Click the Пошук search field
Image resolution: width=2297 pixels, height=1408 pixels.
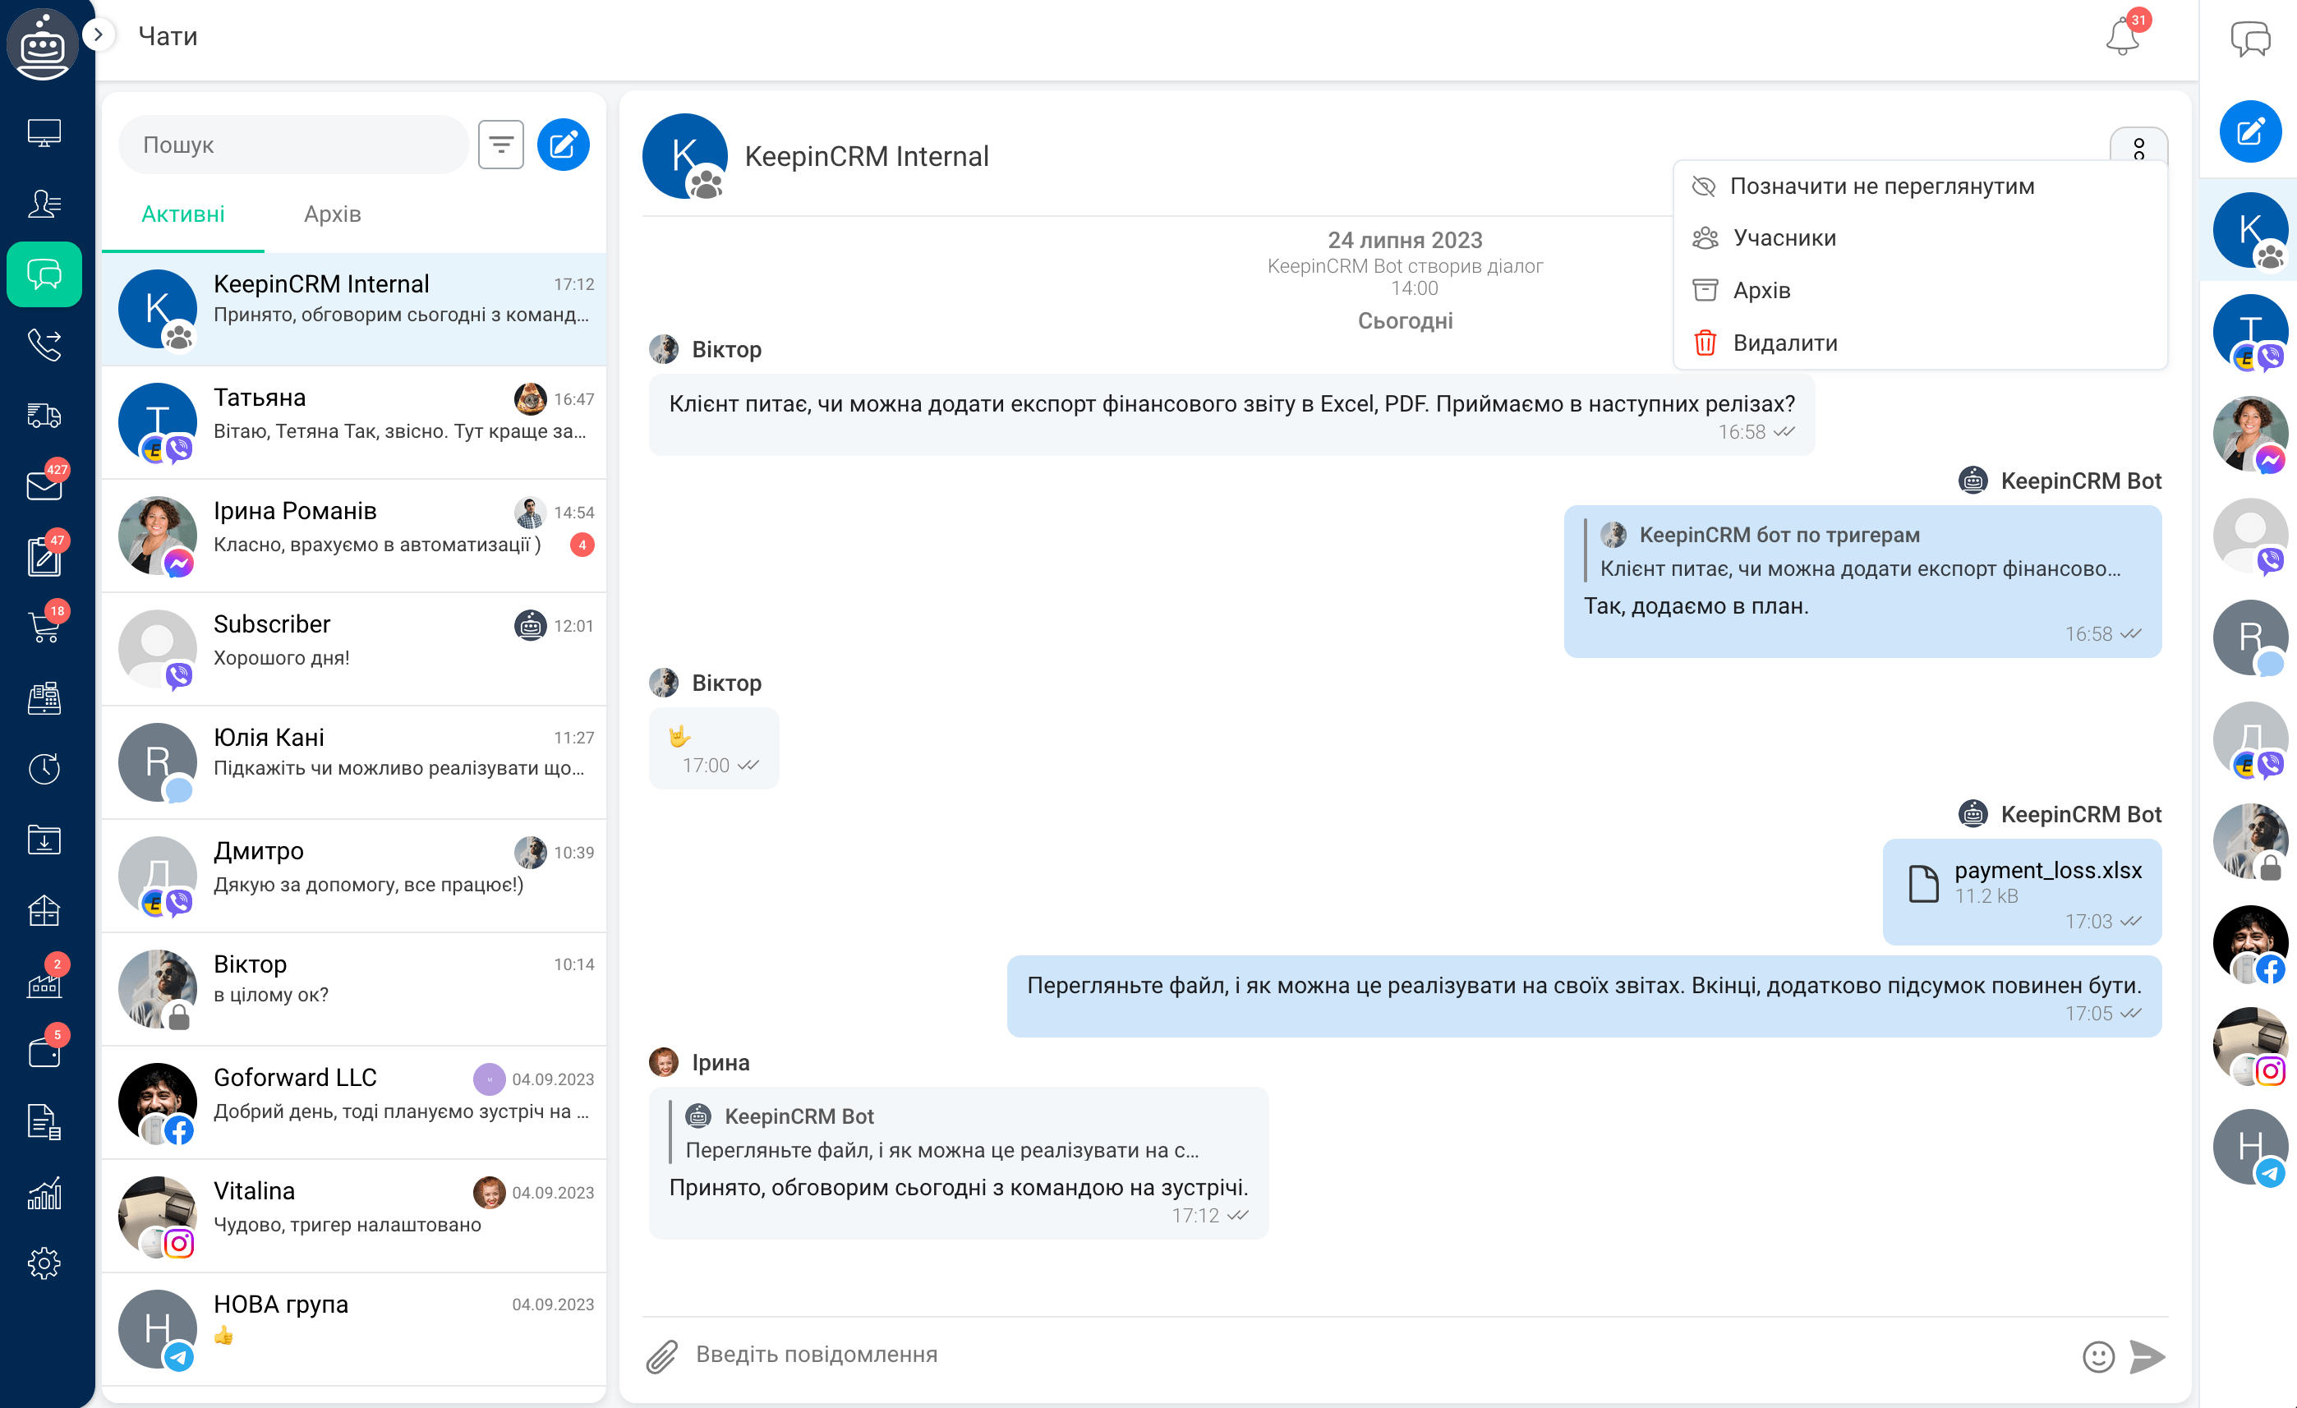pyautogui.click(x=292, y=145)
